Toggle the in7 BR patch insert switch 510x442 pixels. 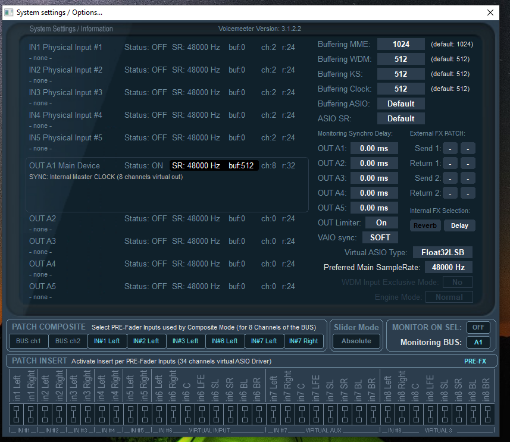[x=373, y=414]
